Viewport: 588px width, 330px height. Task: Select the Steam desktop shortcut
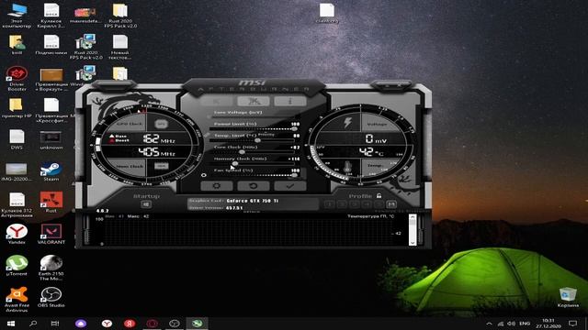click(51, 172)
